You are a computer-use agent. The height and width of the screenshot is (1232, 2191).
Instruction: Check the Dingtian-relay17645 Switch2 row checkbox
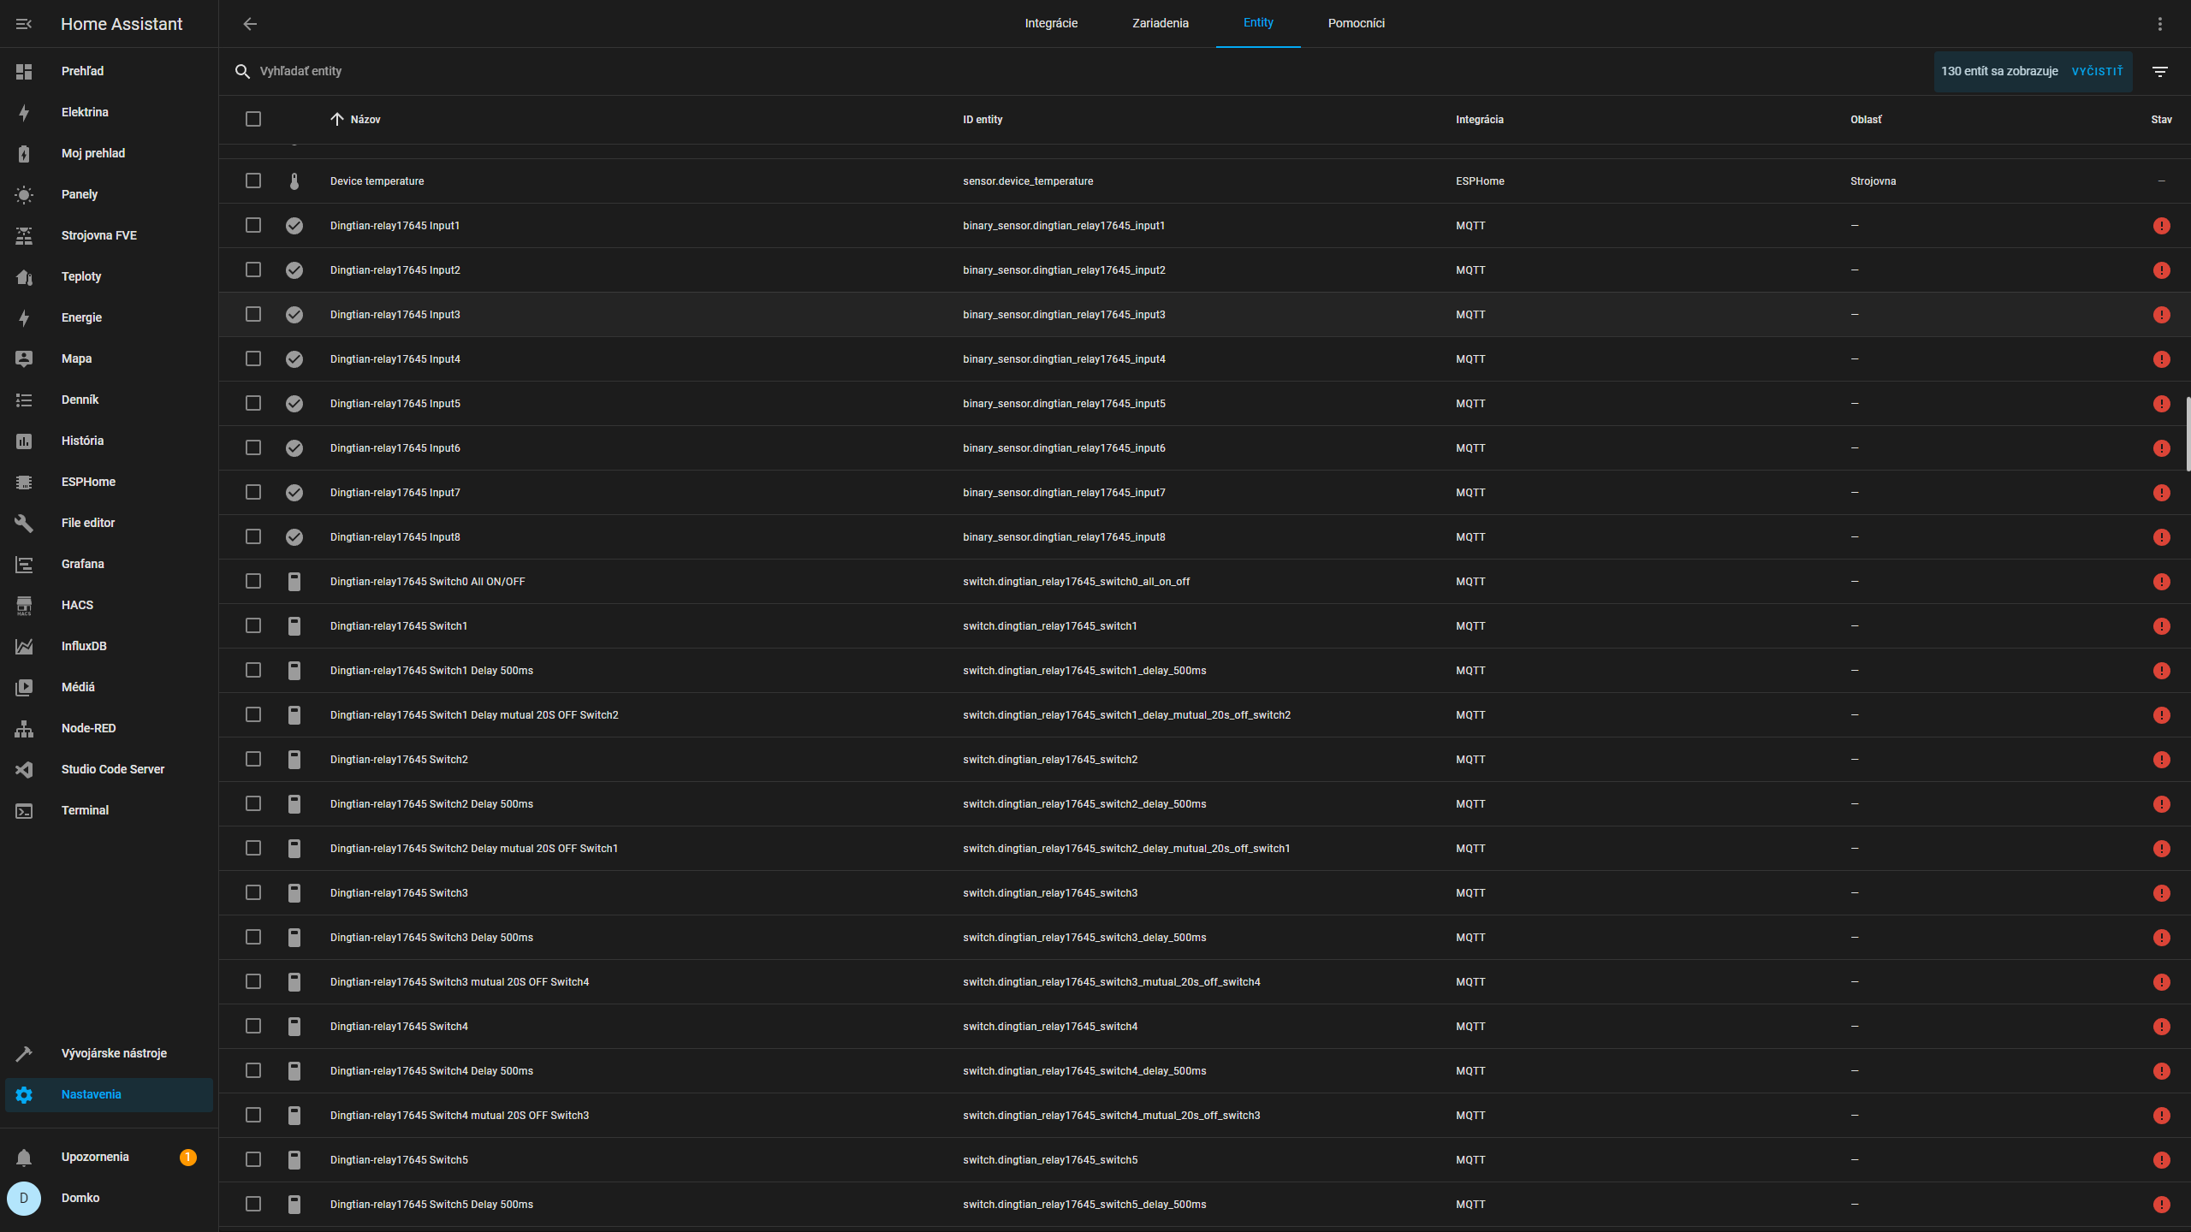coord(253,760)
